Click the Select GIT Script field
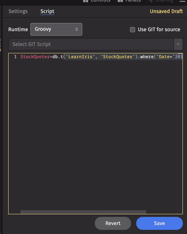The height and width of the screenshot is (234, 187). tap(91, 44)
